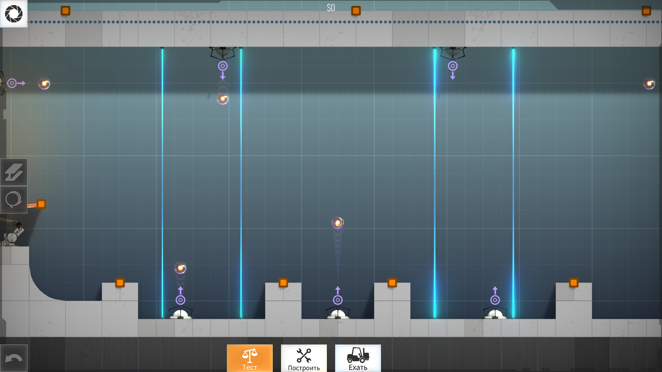
Task: Select the top-left ceiling anchor point
Action: tap(66, 11)
